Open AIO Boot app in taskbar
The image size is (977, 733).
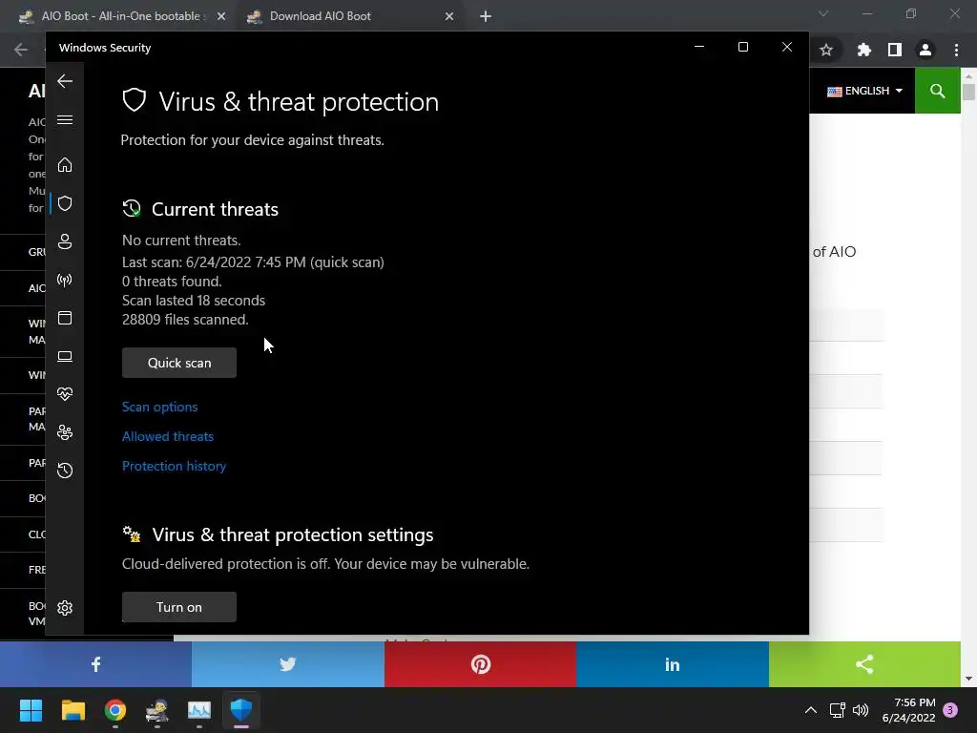point(157,710)
